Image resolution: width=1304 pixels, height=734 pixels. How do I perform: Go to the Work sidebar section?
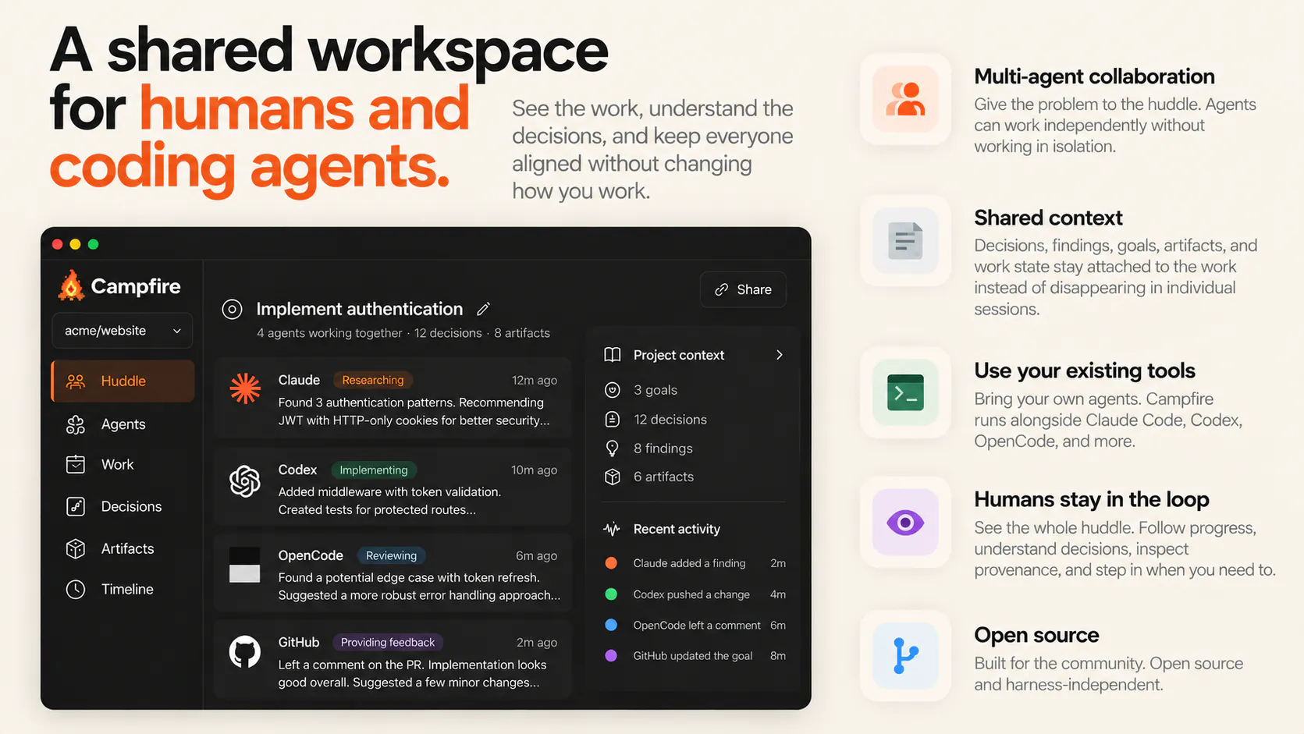(x=123, y=465)
